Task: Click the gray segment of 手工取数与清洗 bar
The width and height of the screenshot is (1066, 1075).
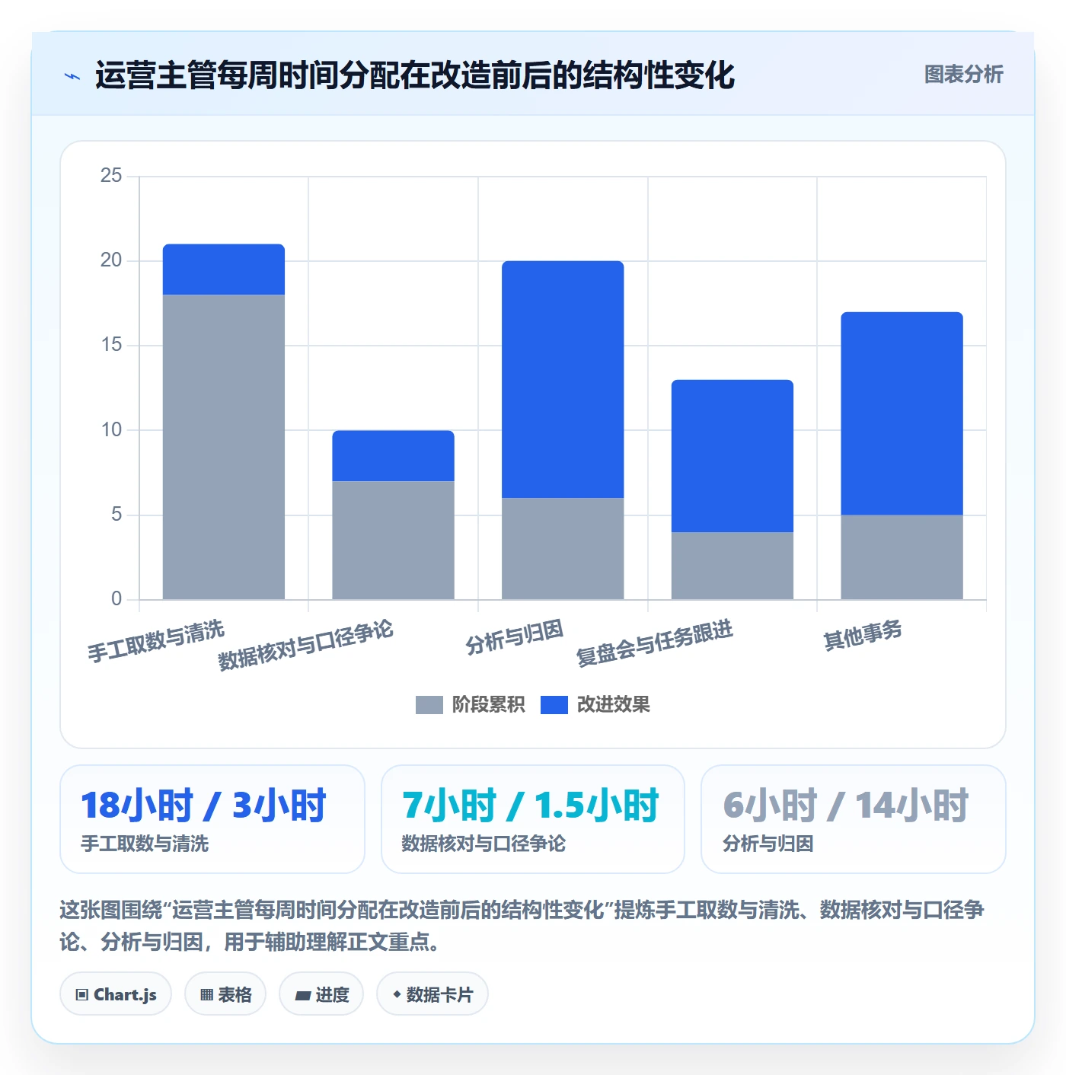Action: [x=224, y=447]
